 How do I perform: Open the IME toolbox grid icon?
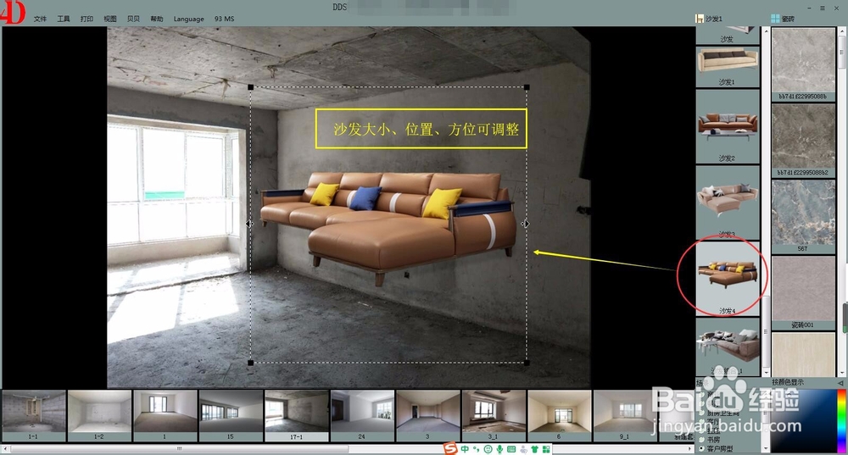coord(546,449)
